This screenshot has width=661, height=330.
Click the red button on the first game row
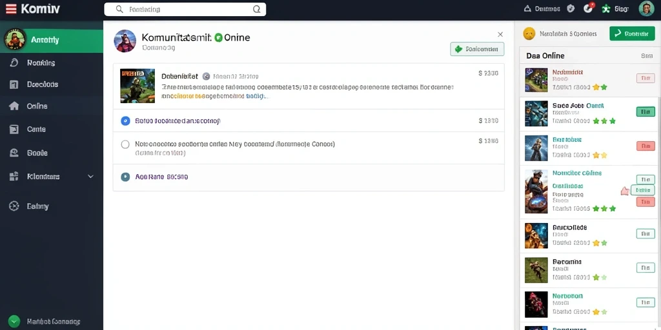(x=645, y=78)
